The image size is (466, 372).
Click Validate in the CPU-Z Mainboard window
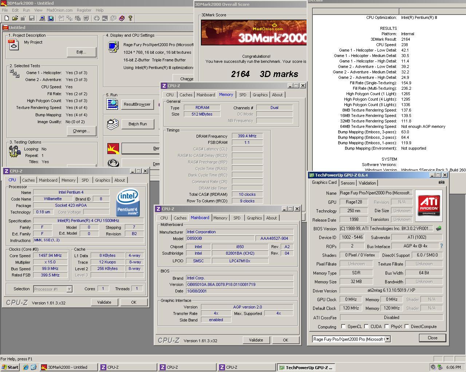pos(256,340)
